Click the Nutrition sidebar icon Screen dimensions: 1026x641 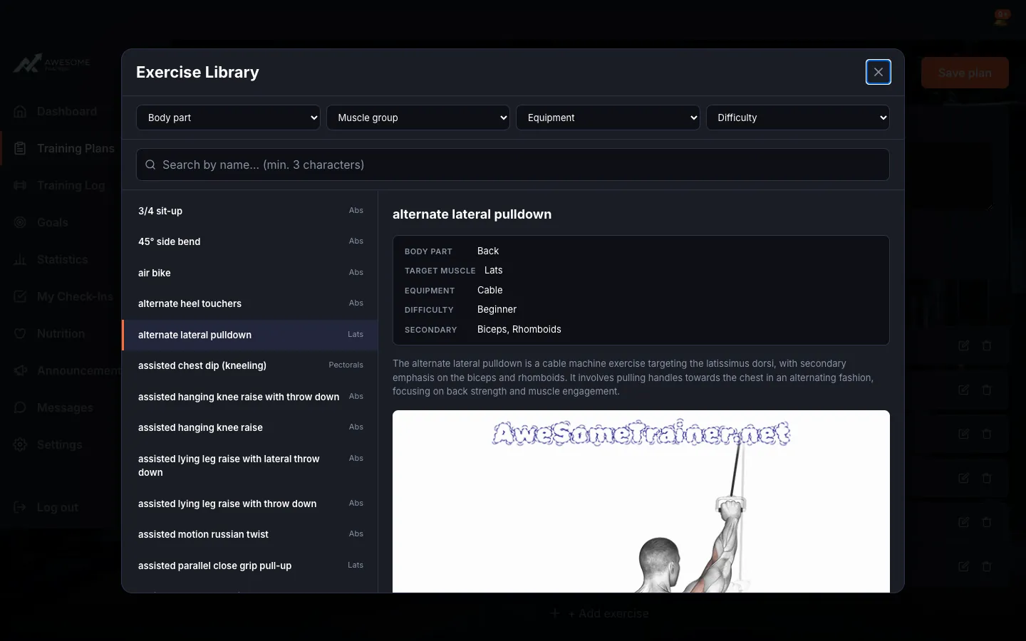pos(21,333)
